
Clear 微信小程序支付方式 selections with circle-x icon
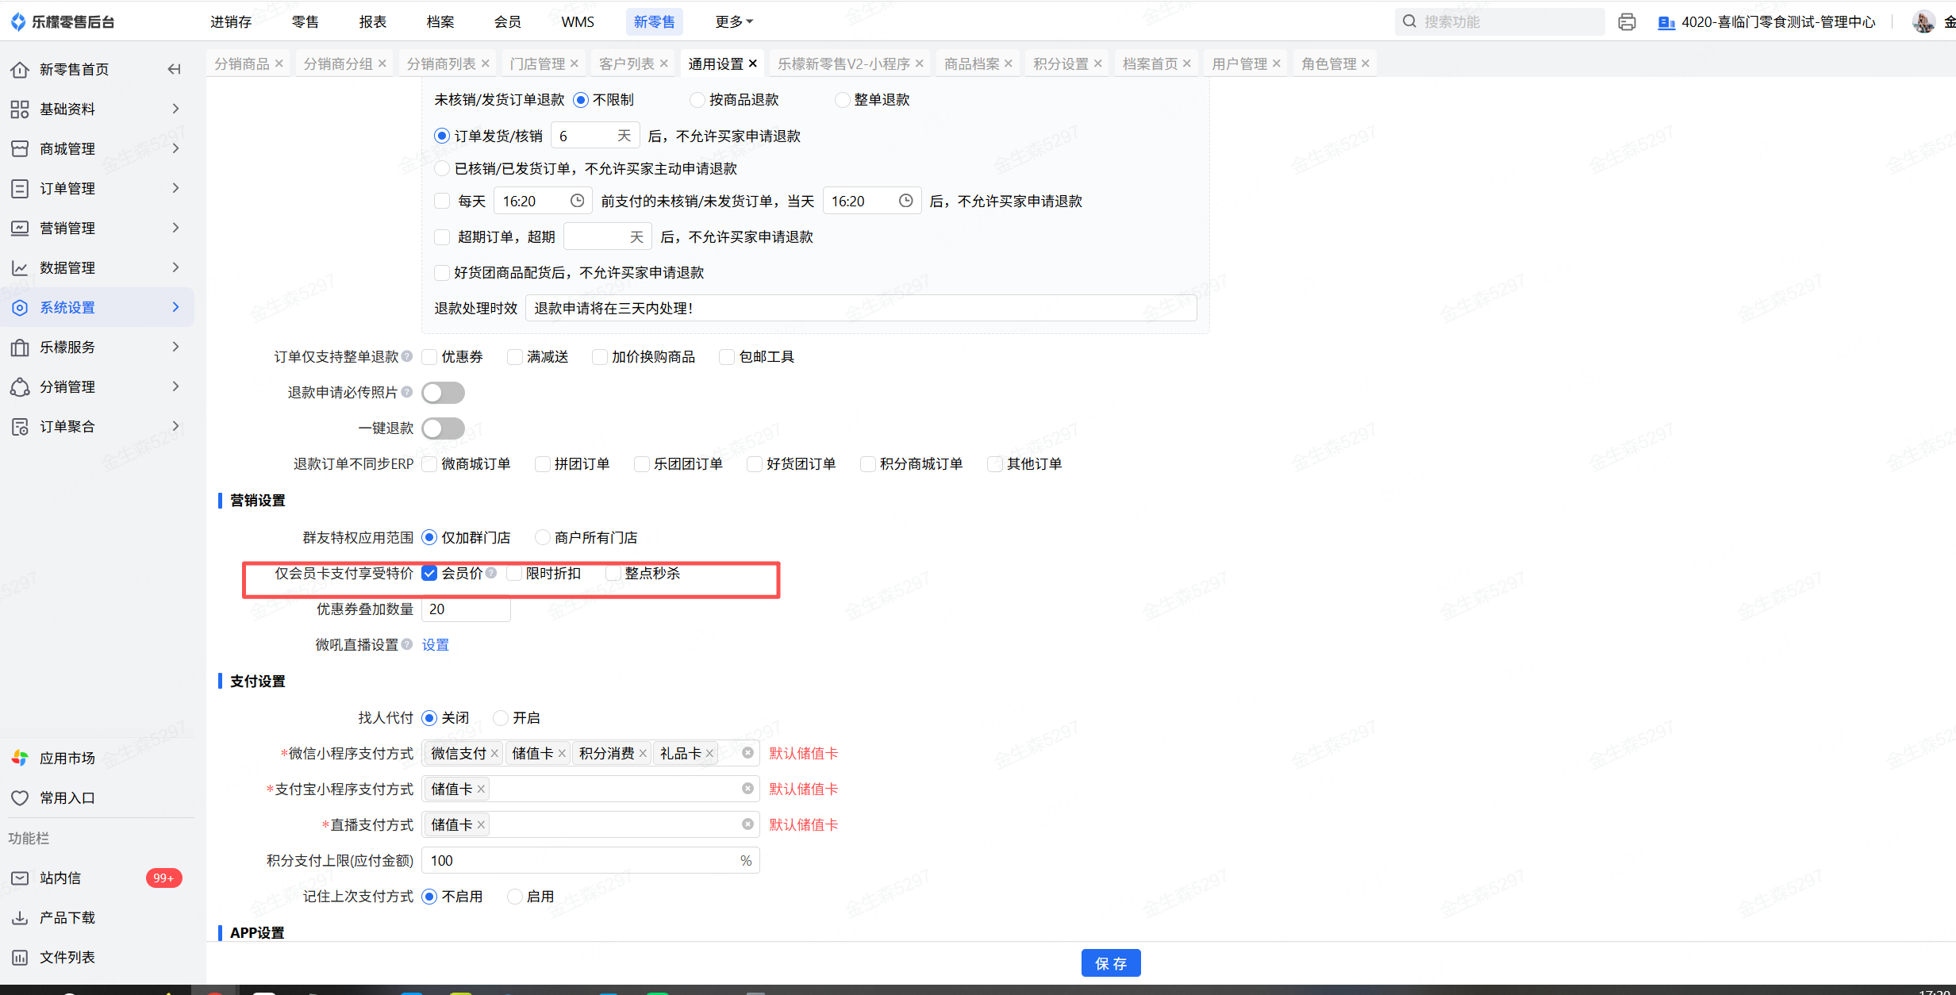(x=747, y=753)
